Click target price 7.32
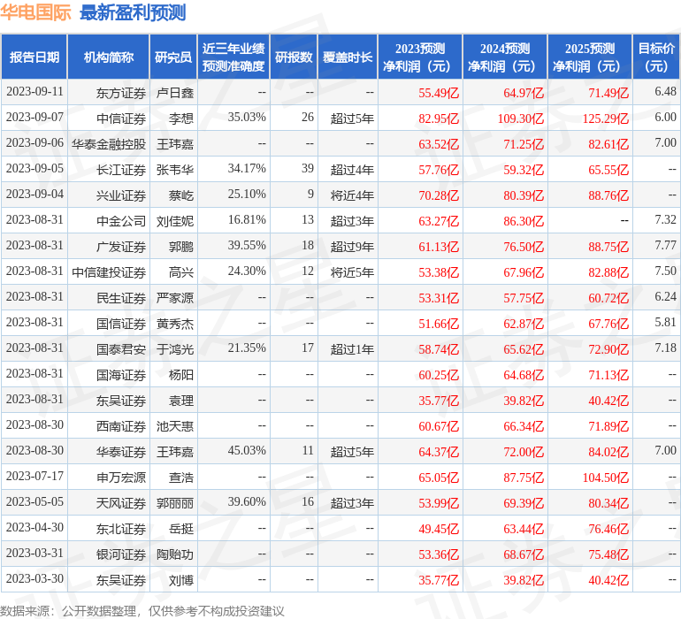This screenshot has height=619, width=681. click(x=665, y=220)
